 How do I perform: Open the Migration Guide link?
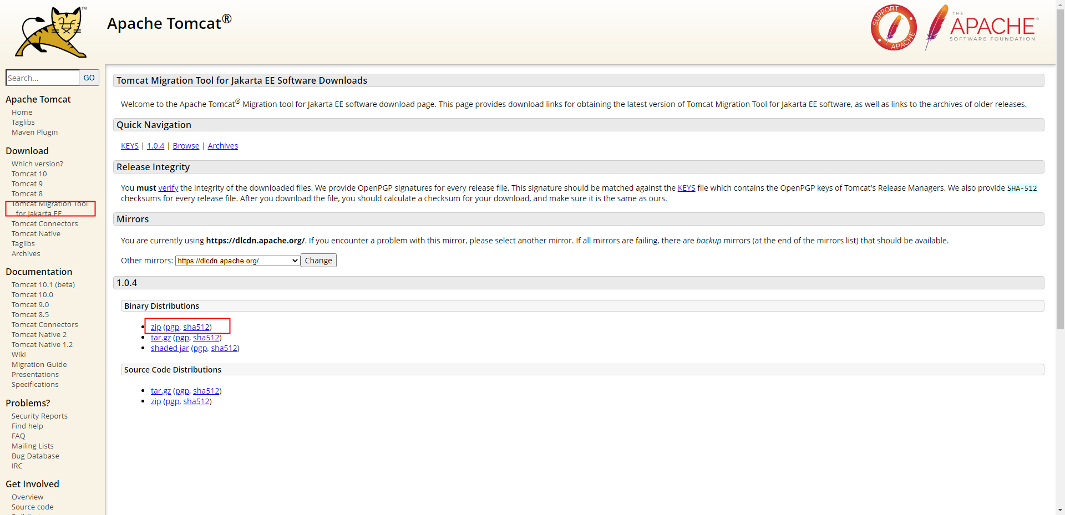click(39, 364)
